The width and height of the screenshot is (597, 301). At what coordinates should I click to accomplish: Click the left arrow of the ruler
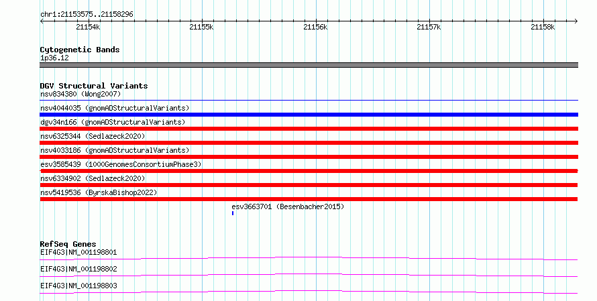(42, 21)
